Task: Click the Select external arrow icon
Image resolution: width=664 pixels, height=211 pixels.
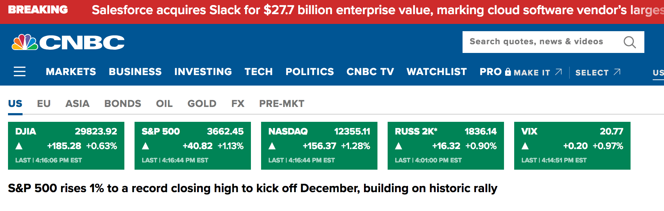Action: click(x=617, y=72)
